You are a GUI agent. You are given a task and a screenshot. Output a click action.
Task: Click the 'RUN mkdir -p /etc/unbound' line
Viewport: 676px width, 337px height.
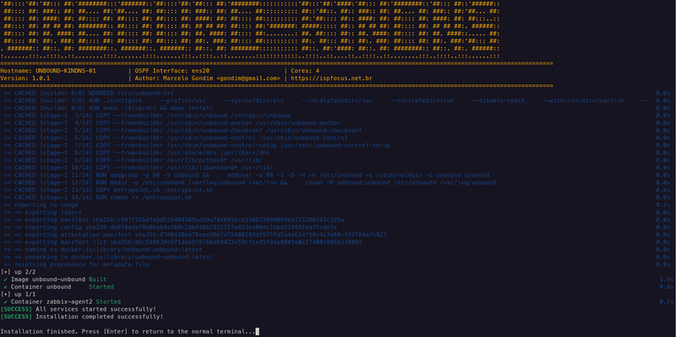pos(250,182)
